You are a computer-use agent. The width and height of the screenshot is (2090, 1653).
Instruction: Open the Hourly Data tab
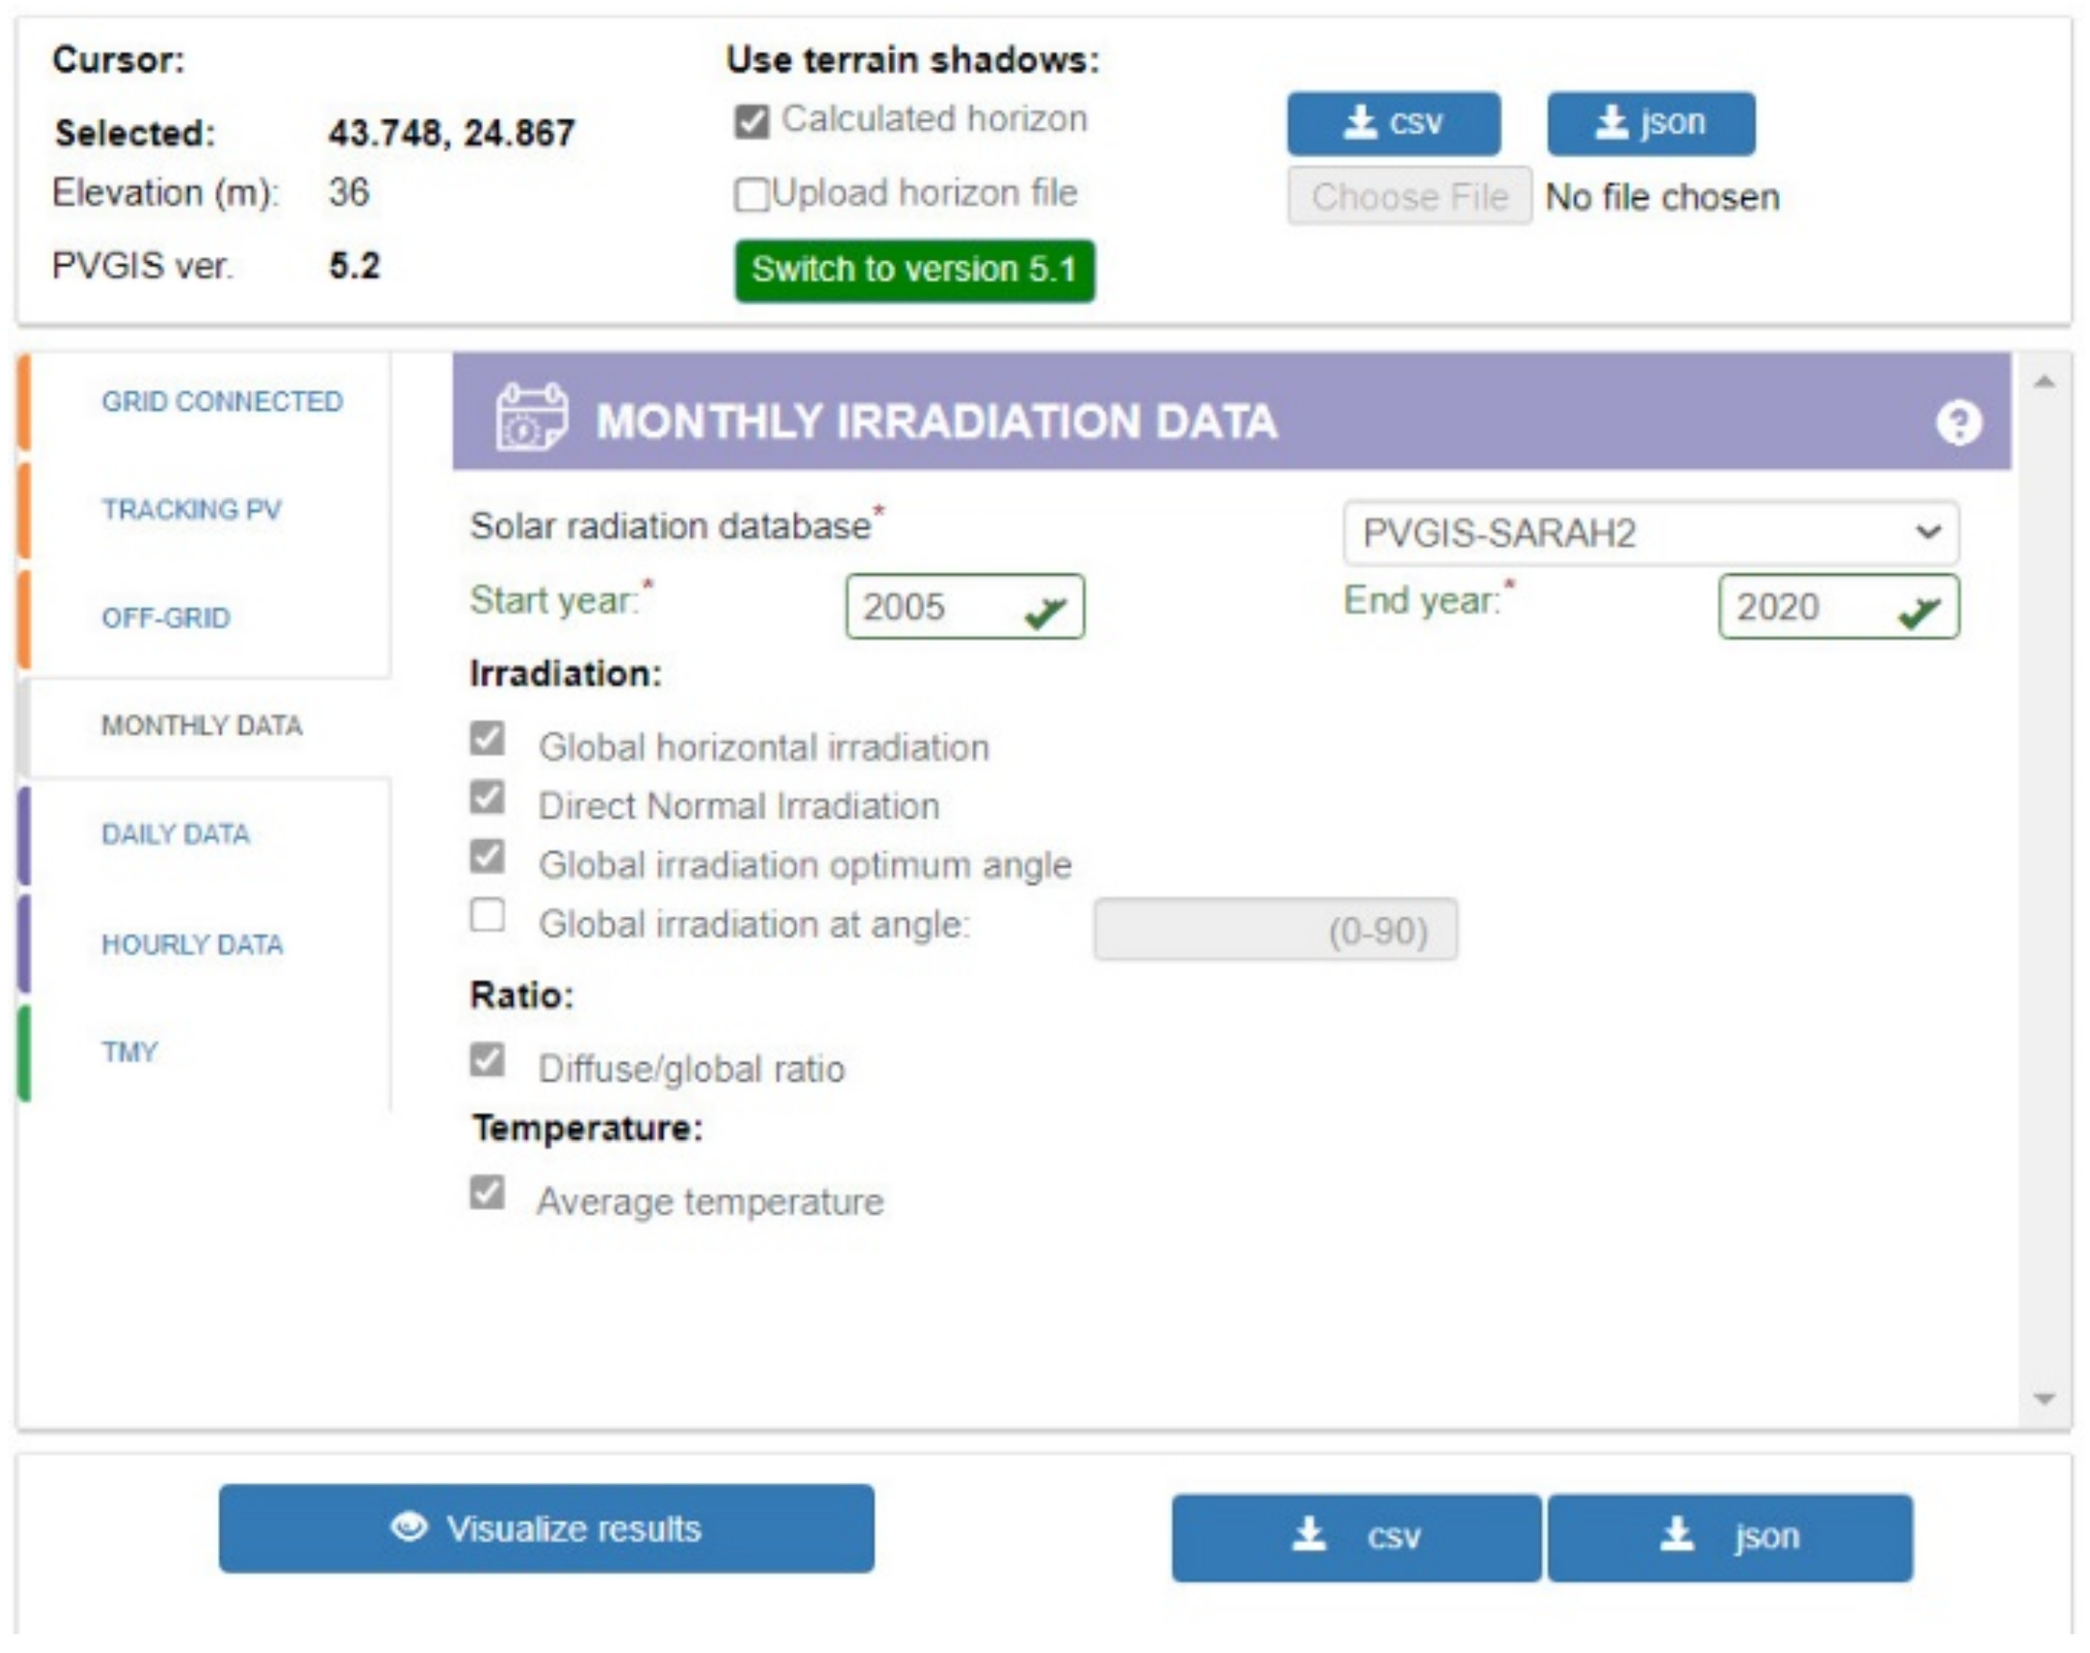coord(191,944)
